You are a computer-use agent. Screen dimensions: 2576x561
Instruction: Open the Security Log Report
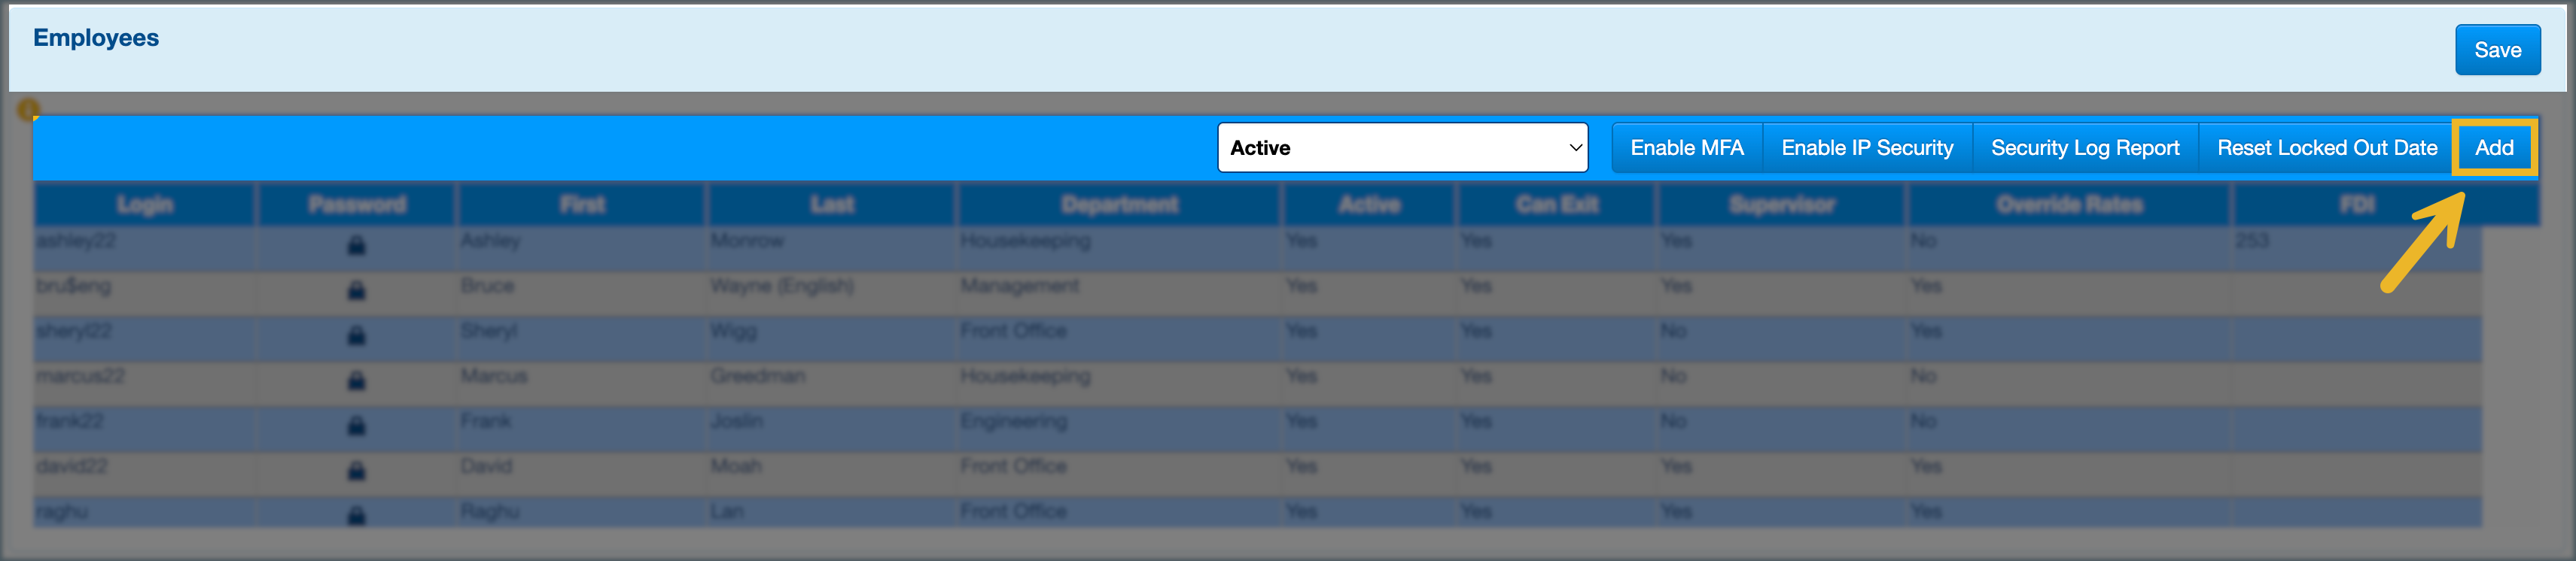[2084, 147]
